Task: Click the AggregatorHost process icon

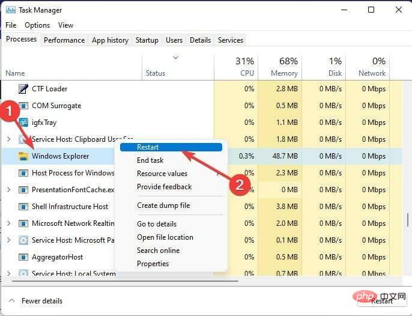Action: pyautogui.click(x=23, y=257)
